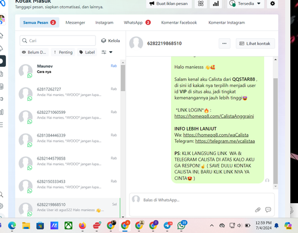Open the three-dot conversation options menu

coord(225,44)
